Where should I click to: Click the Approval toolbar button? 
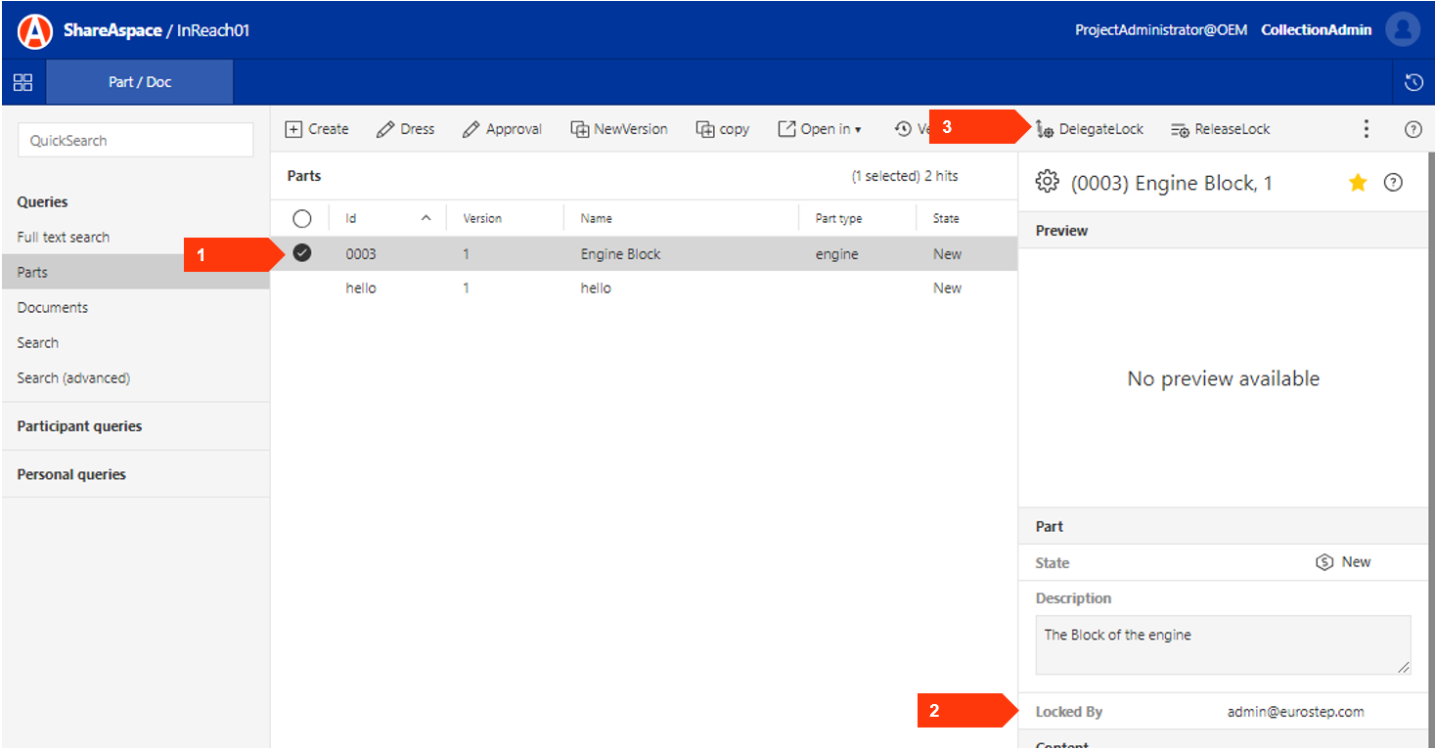502,129
